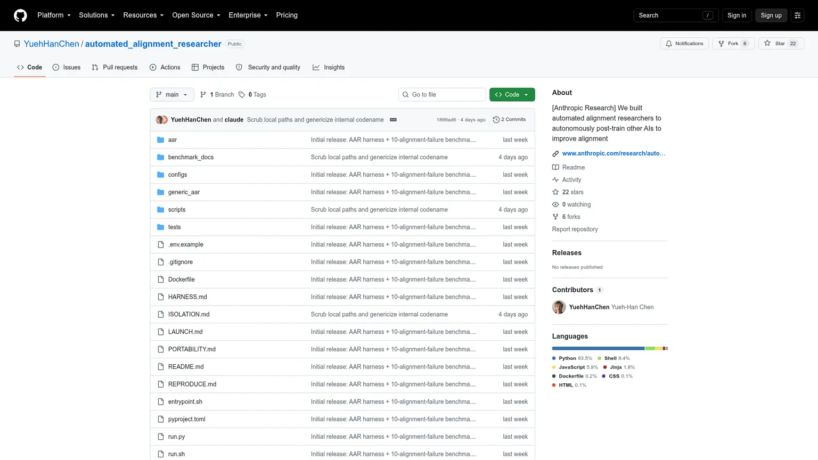Star the repository

coord(781,44)
